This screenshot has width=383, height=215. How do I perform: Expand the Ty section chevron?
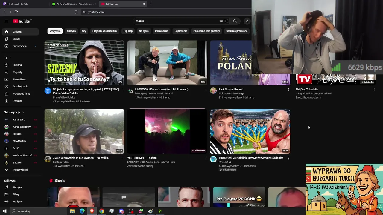tap(10, 58)
